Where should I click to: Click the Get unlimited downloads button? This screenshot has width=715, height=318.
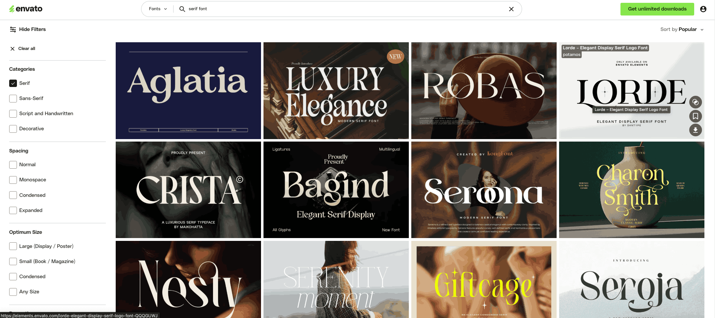tap(657, 9)
